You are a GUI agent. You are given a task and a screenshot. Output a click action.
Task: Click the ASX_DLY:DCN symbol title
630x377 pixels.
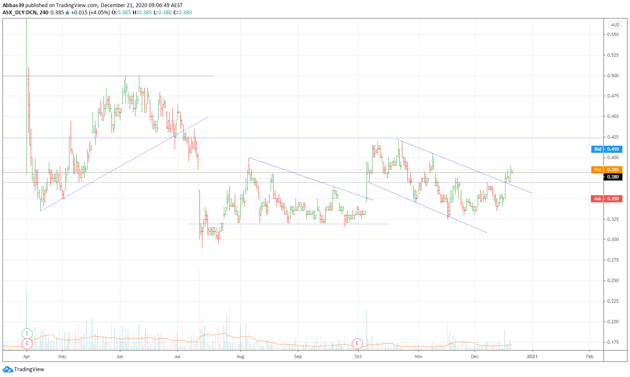point(20,13)
